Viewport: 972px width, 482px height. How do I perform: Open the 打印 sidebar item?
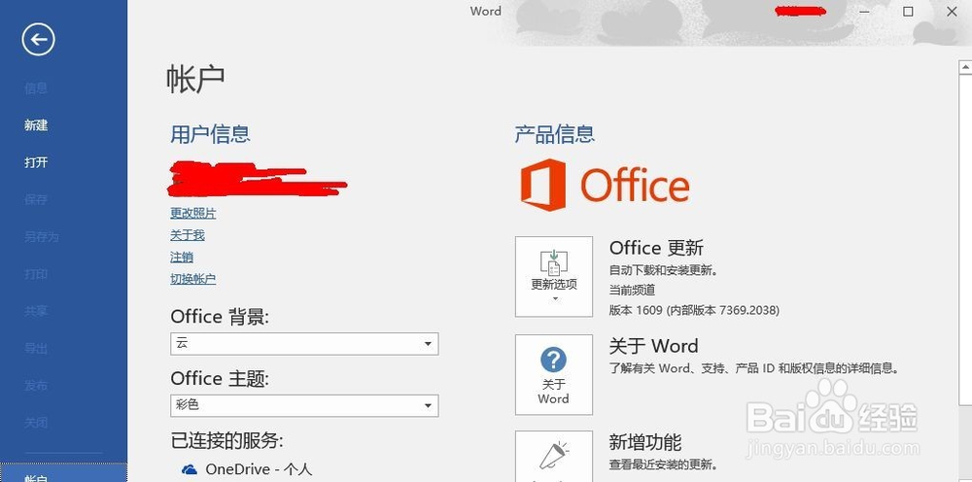(x=36, y=274)
